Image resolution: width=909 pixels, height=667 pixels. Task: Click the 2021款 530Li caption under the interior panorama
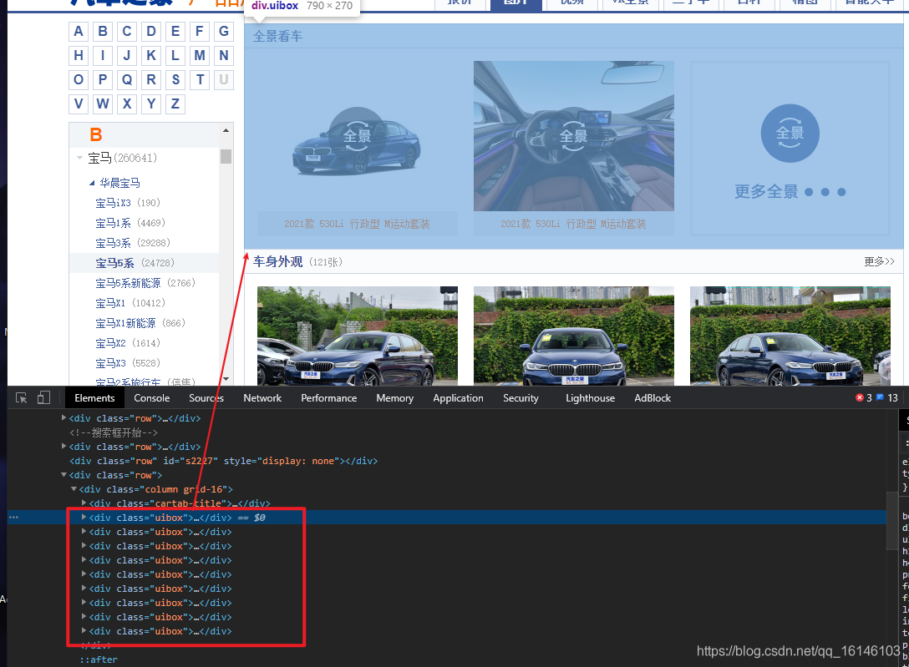click(x=573, y=224)
